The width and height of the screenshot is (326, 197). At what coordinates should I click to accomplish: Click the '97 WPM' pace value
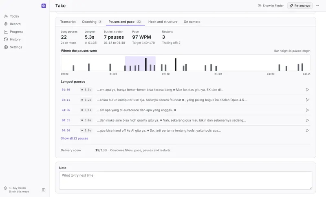click(x=141, y=37)
